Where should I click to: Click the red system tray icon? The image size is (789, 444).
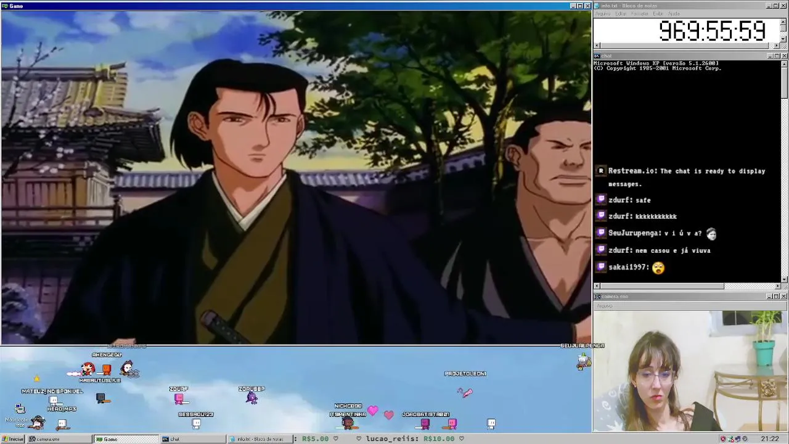(x=723, y=439)
